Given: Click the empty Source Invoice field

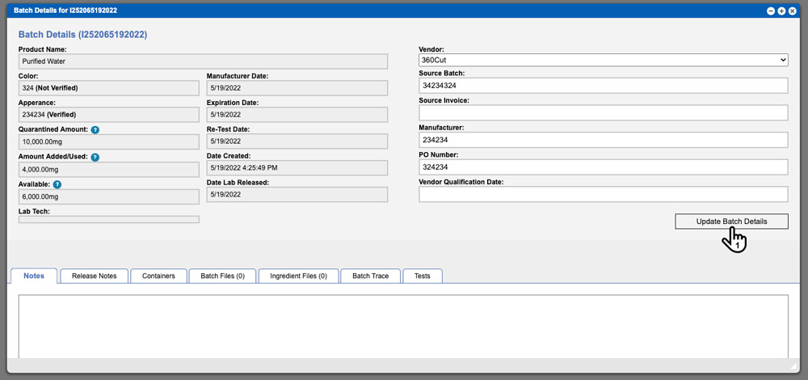Looking at the screenshot, I should (x=604, y=112).
